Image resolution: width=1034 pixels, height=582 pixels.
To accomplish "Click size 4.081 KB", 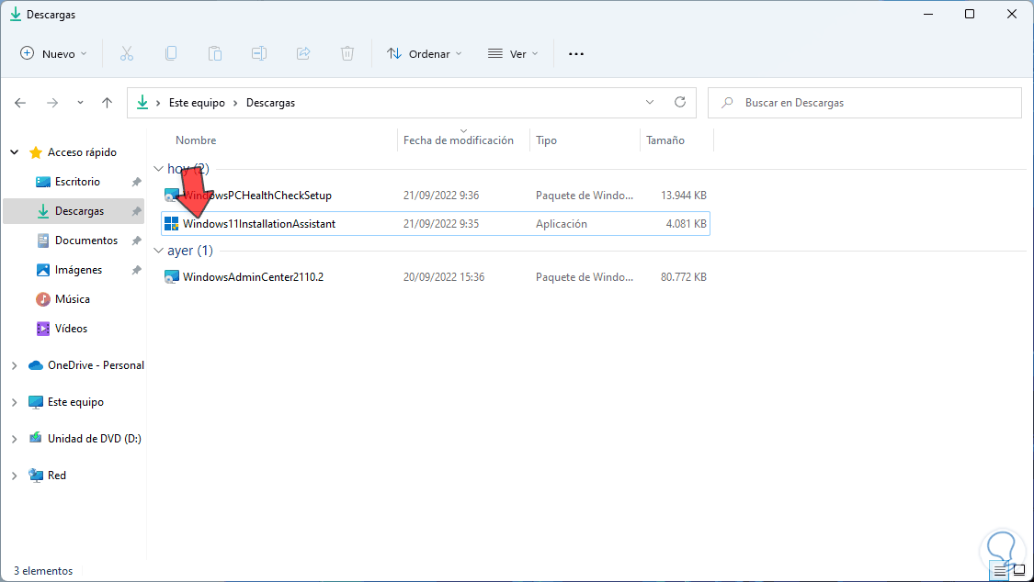I will 687,224.
